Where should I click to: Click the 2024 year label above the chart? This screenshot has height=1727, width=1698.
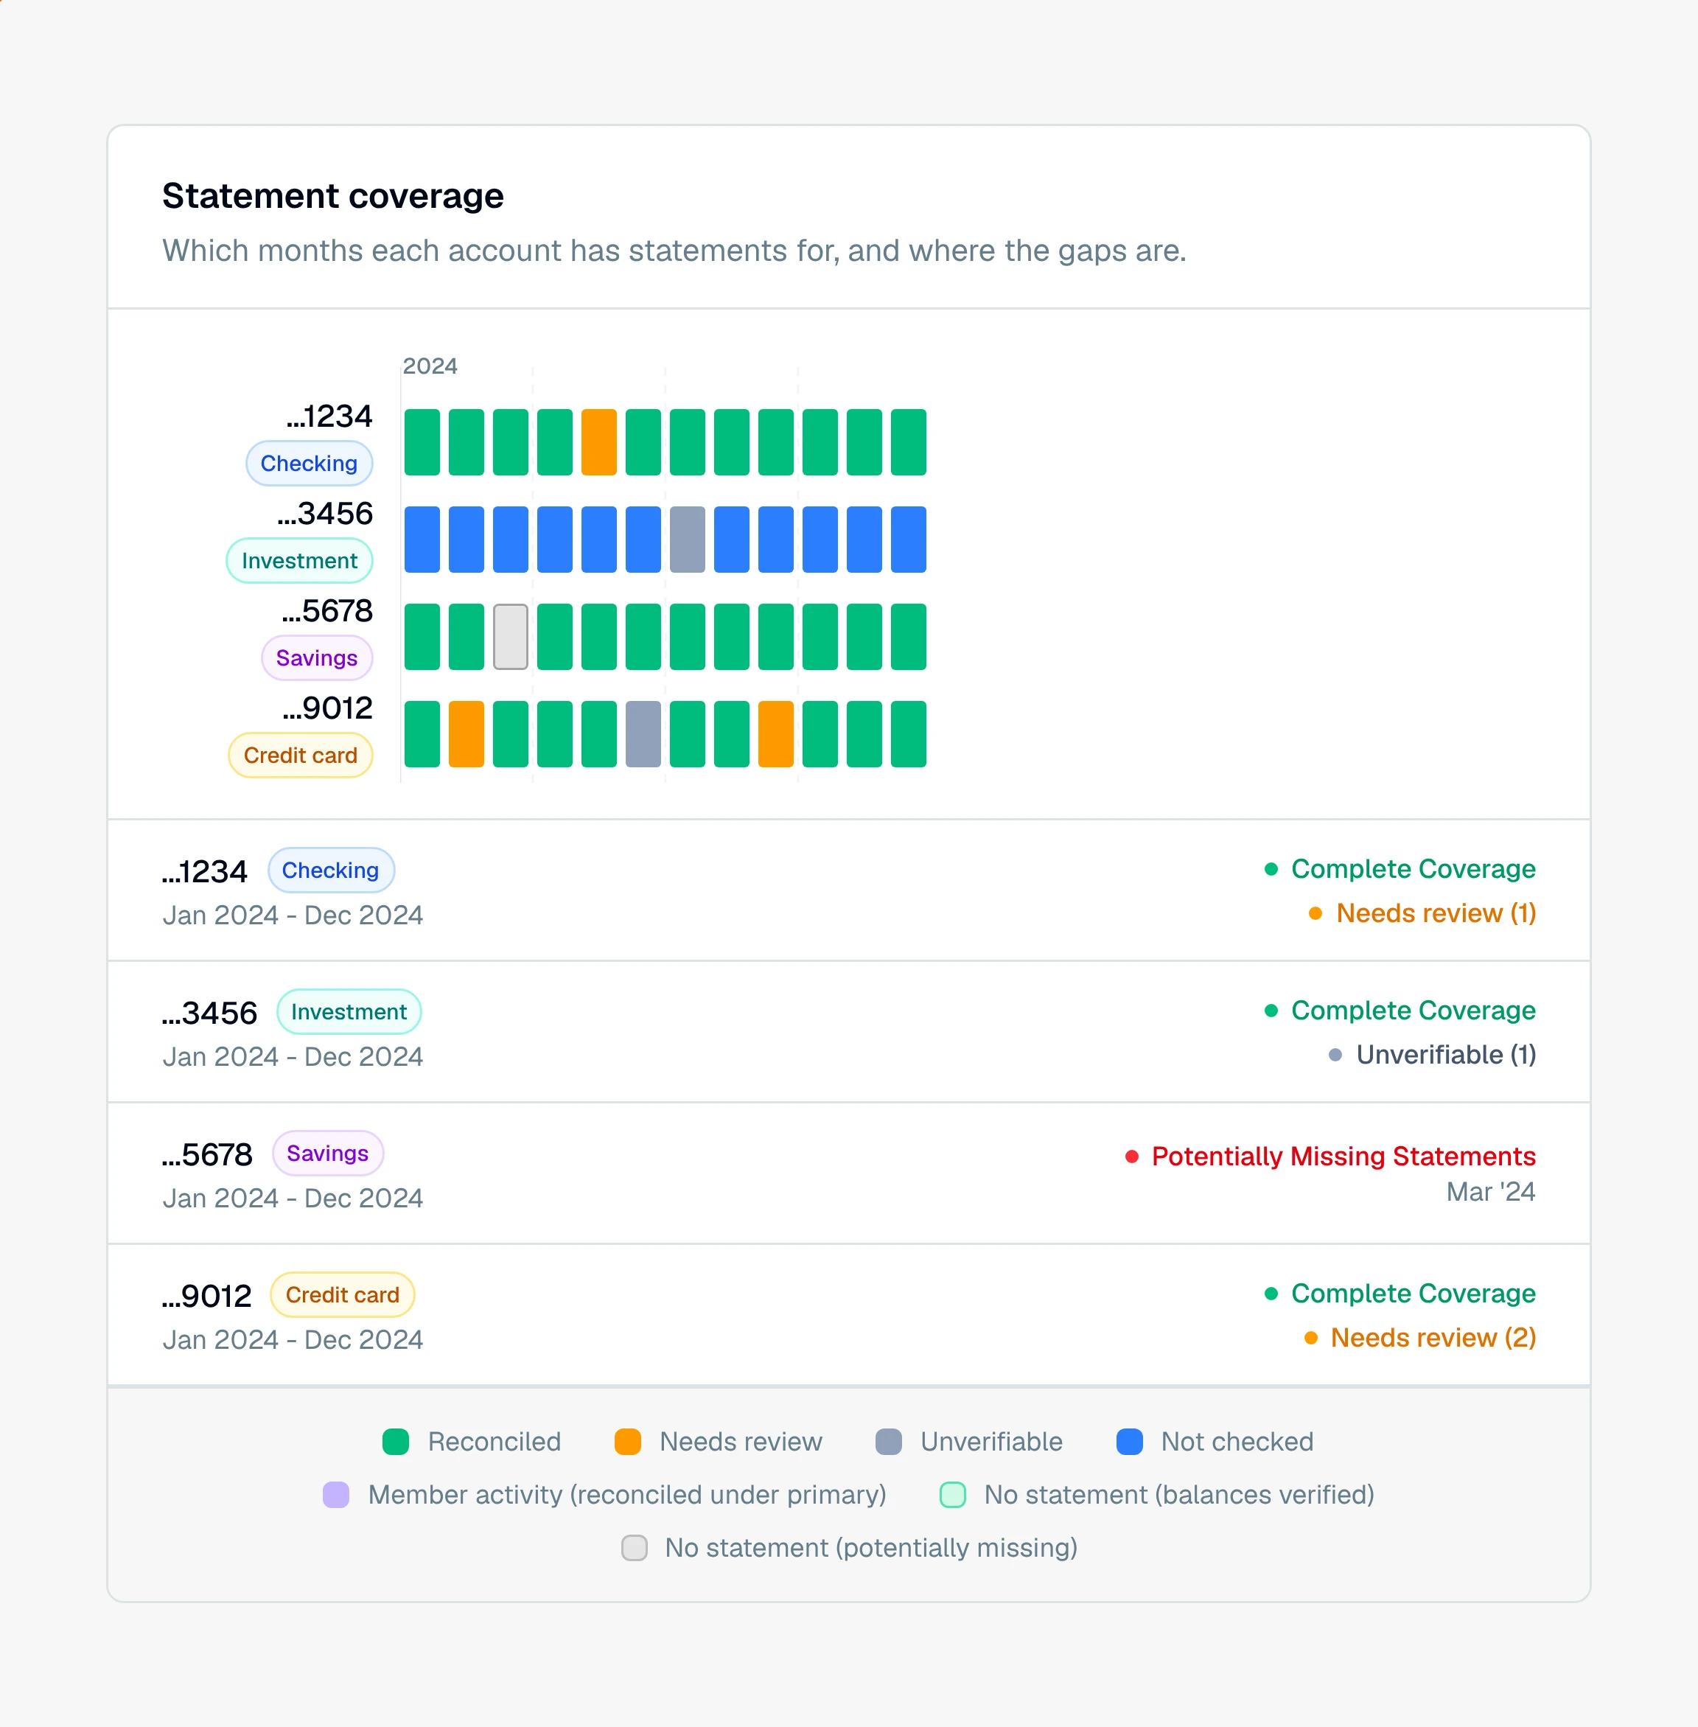pyautogui.click(x=430, y=366)
